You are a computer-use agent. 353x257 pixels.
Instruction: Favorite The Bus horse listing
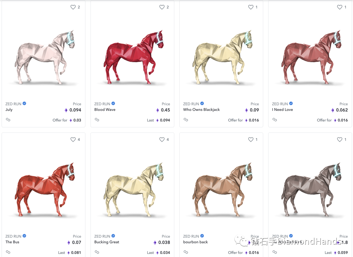pos(73,140)
